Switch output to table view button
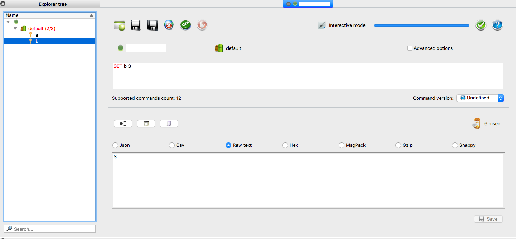Screen dimensions: 516x239 146,123
